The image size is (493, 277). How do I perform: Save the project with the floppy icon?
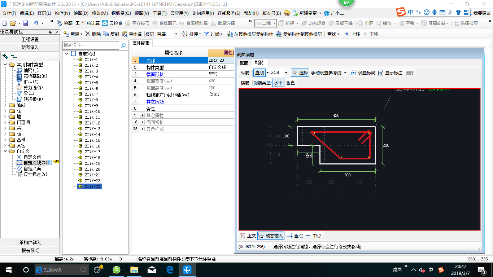pos(26,23)
